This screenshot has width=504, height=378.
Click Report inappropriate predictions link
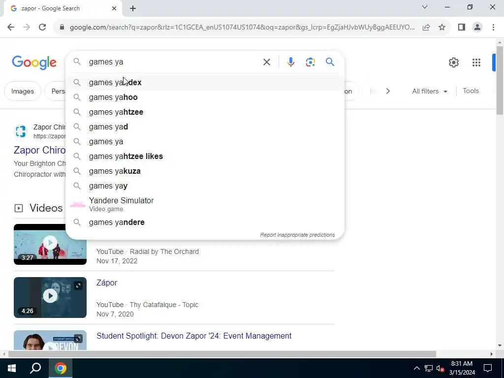(x=297, y=235)
